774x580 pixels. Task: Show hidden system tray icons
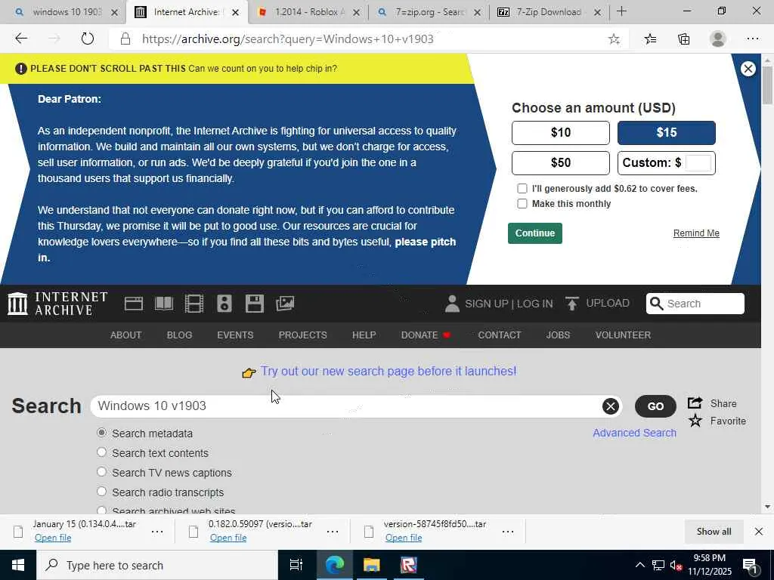(x=639, y=565)
